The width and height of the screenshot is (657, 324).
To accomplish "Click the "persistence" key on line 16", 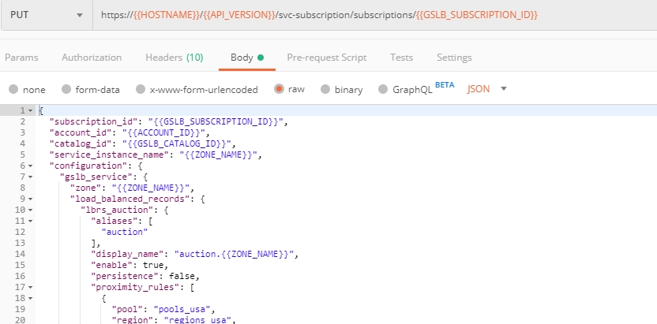I will point(126,276).
